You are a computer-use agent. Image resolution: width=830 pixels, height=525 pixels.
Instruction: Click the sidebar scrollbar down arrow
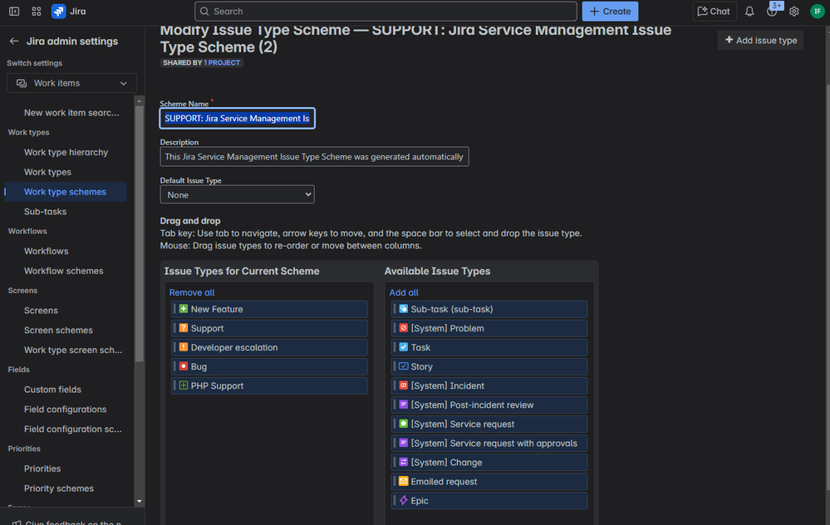pyautogui.click(x=139, y=501)
